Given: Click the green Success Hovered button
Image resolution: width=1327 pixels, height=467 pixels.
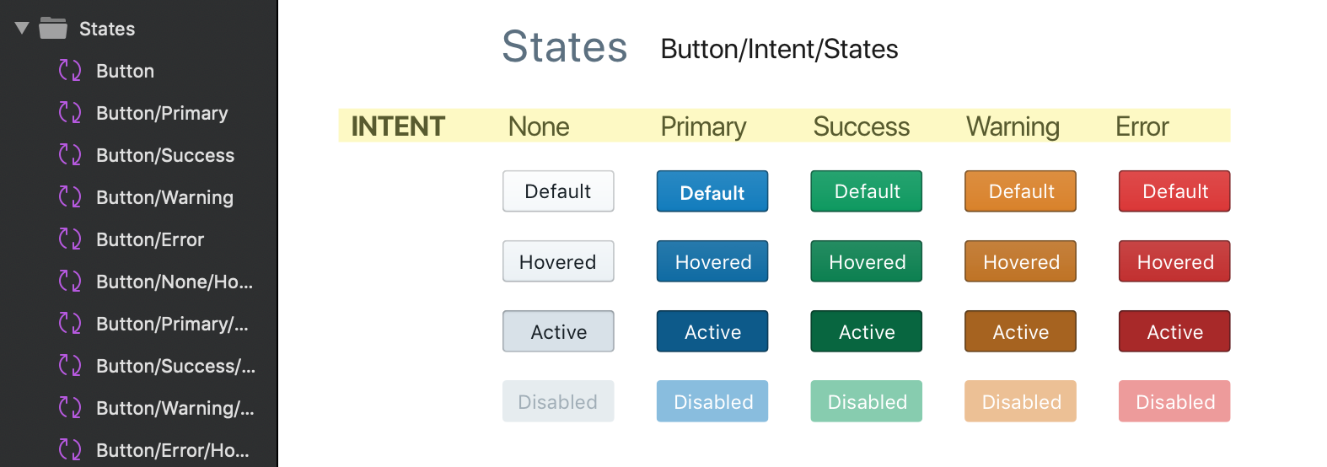Looking at the screenshot, I should 867,261.
